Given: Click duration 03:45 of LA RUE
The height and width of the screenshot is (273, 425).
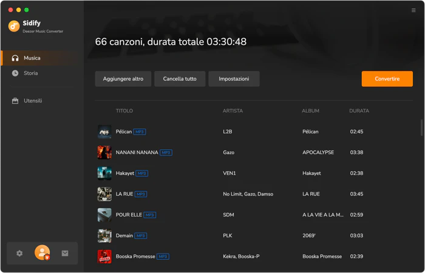Looking at the screenshot, I should click(x=356, y=194).
